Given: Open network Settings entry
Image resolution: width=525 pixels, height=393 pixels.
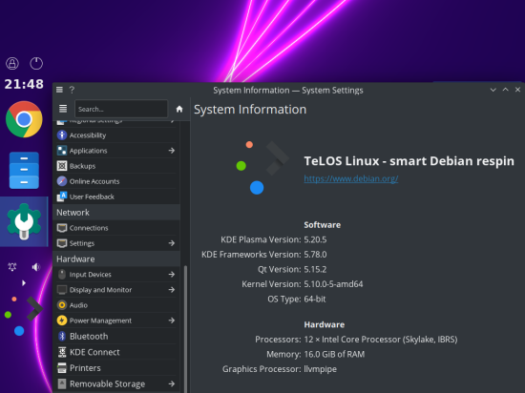Looking at the screenshot, I should (116, 243).
